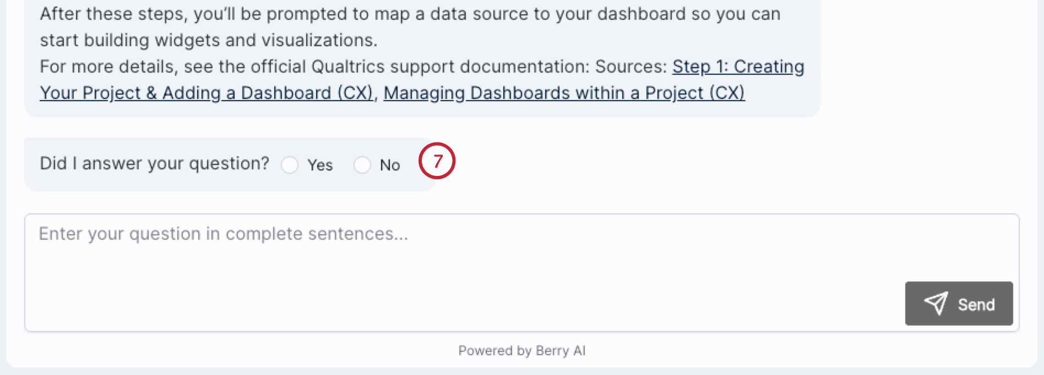Image resolution: width=1044 pixels, height=375 pixels.
Task: Submit your question via Send
Action: (959, 304)
